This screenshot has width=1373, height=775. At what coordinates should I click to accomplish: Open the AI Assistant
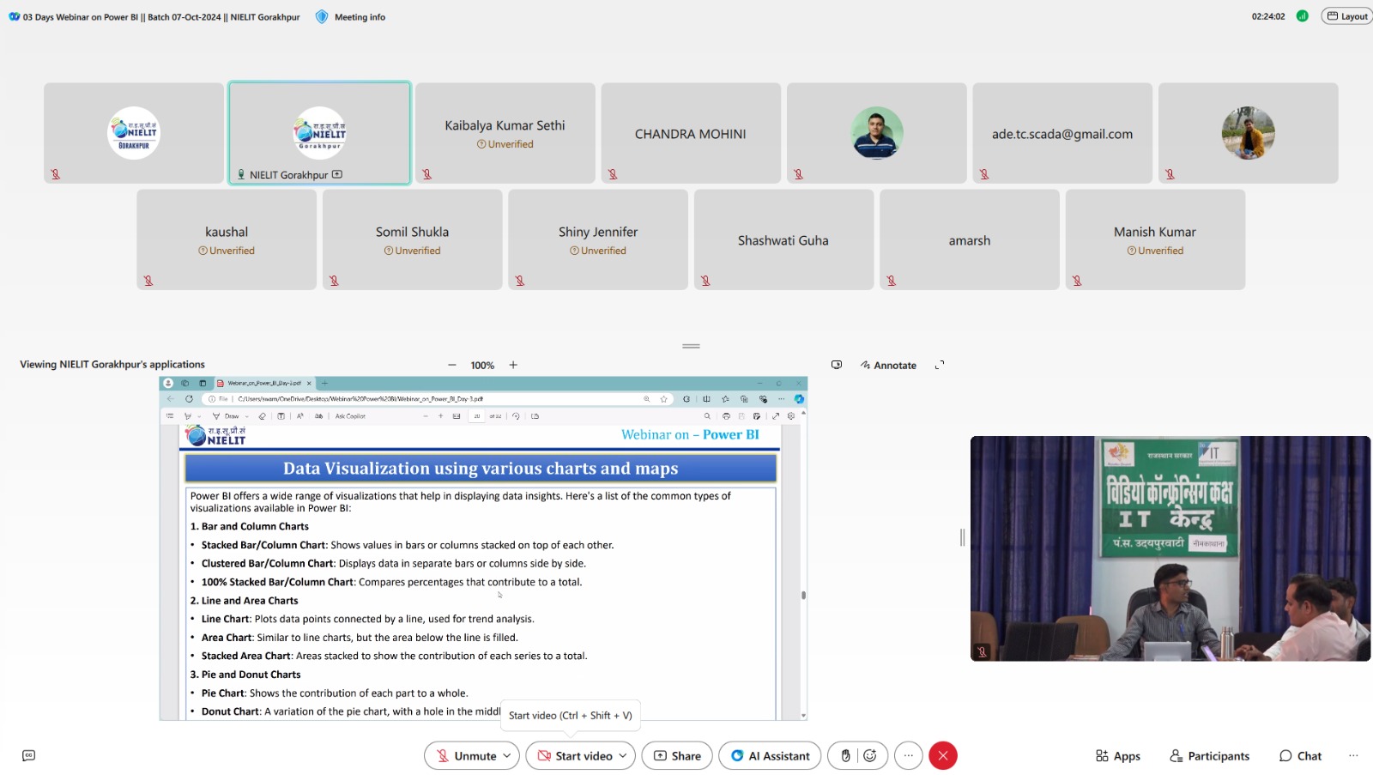pyautogui.click(x=770, y=755)
